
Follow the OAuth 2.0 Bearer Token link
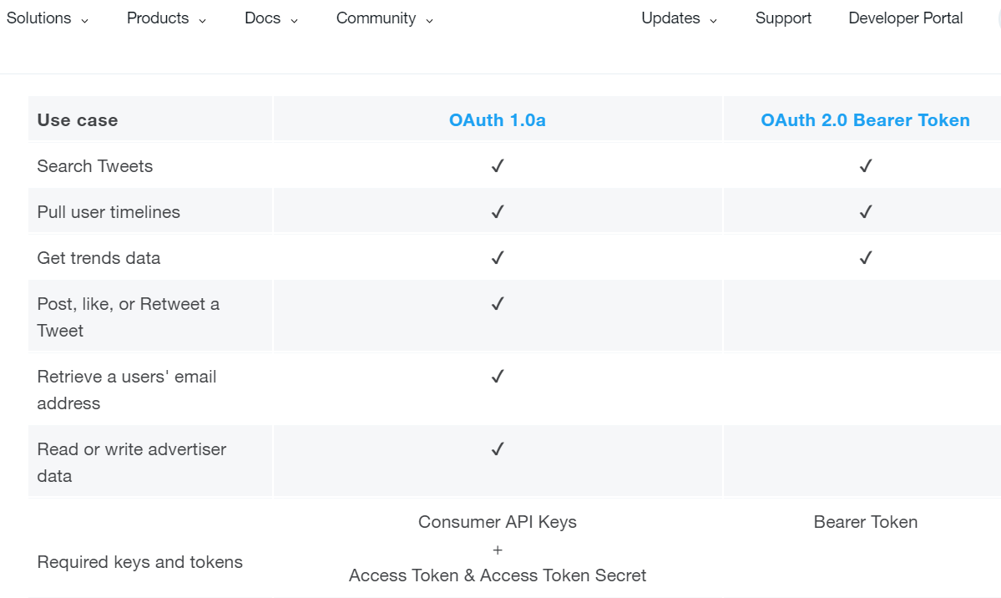[865, 120]
